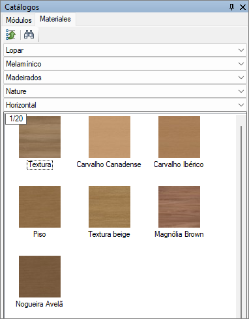Click the tree navigation up-arrow icon
This screenshot has width=249, height=319.
tap(11, 35)
